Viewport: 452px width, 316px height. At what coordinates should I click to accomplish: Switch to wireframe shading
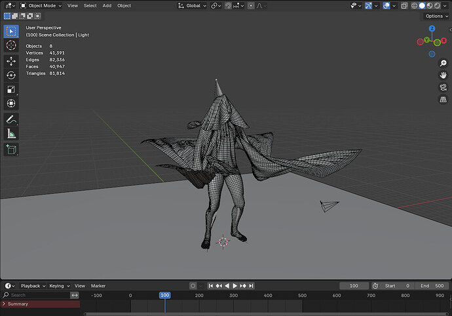[414, 5]
